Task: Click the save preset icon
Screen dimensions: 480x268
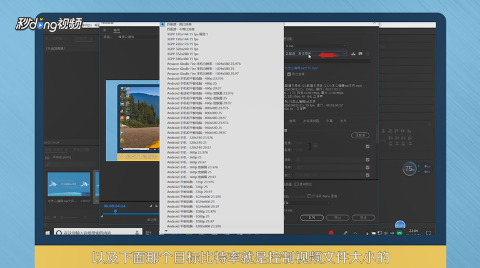Action: click(x=353, y=54)
